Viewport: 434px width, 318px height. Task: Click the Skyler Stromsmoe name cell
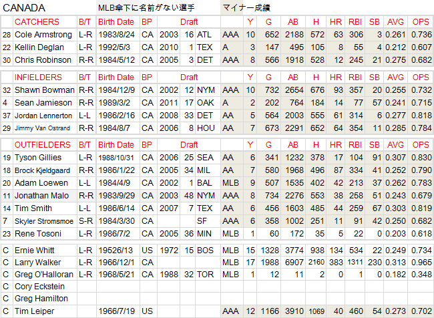pyautogui.click(x=44, y=221)
